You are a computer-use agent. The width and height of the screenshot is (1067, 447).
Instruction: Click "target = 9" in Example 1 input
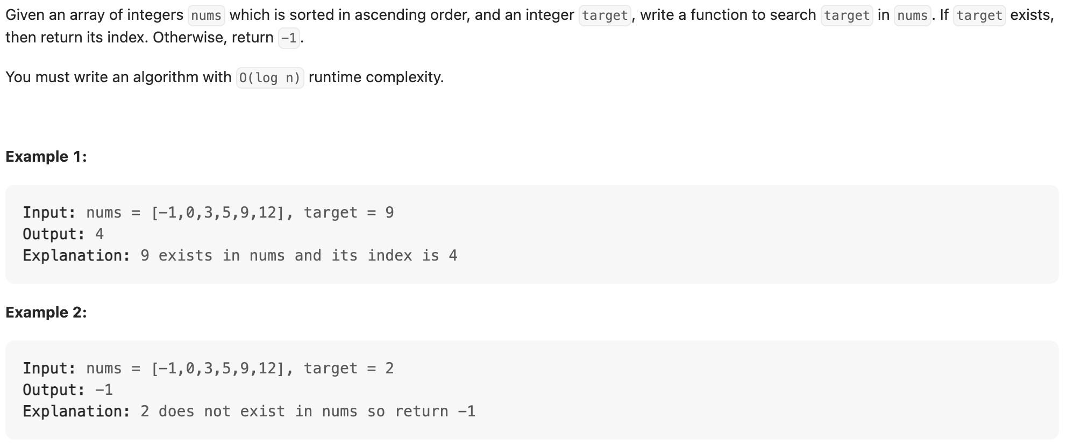tap(348, 213)
